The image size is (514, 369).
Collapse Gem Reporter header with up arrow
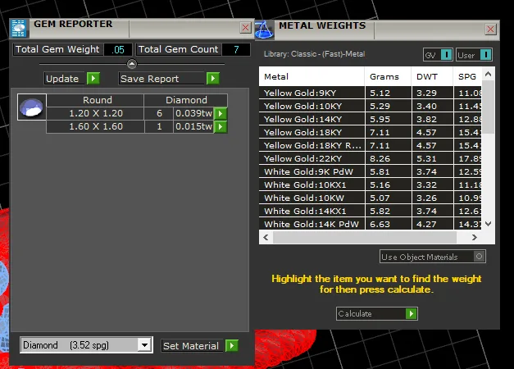pyautogui.click(x=132, y=64)
